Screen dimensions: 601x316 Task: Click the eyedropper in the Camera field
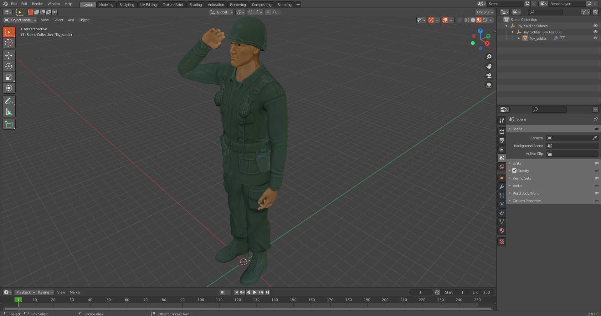coord(595,138)
